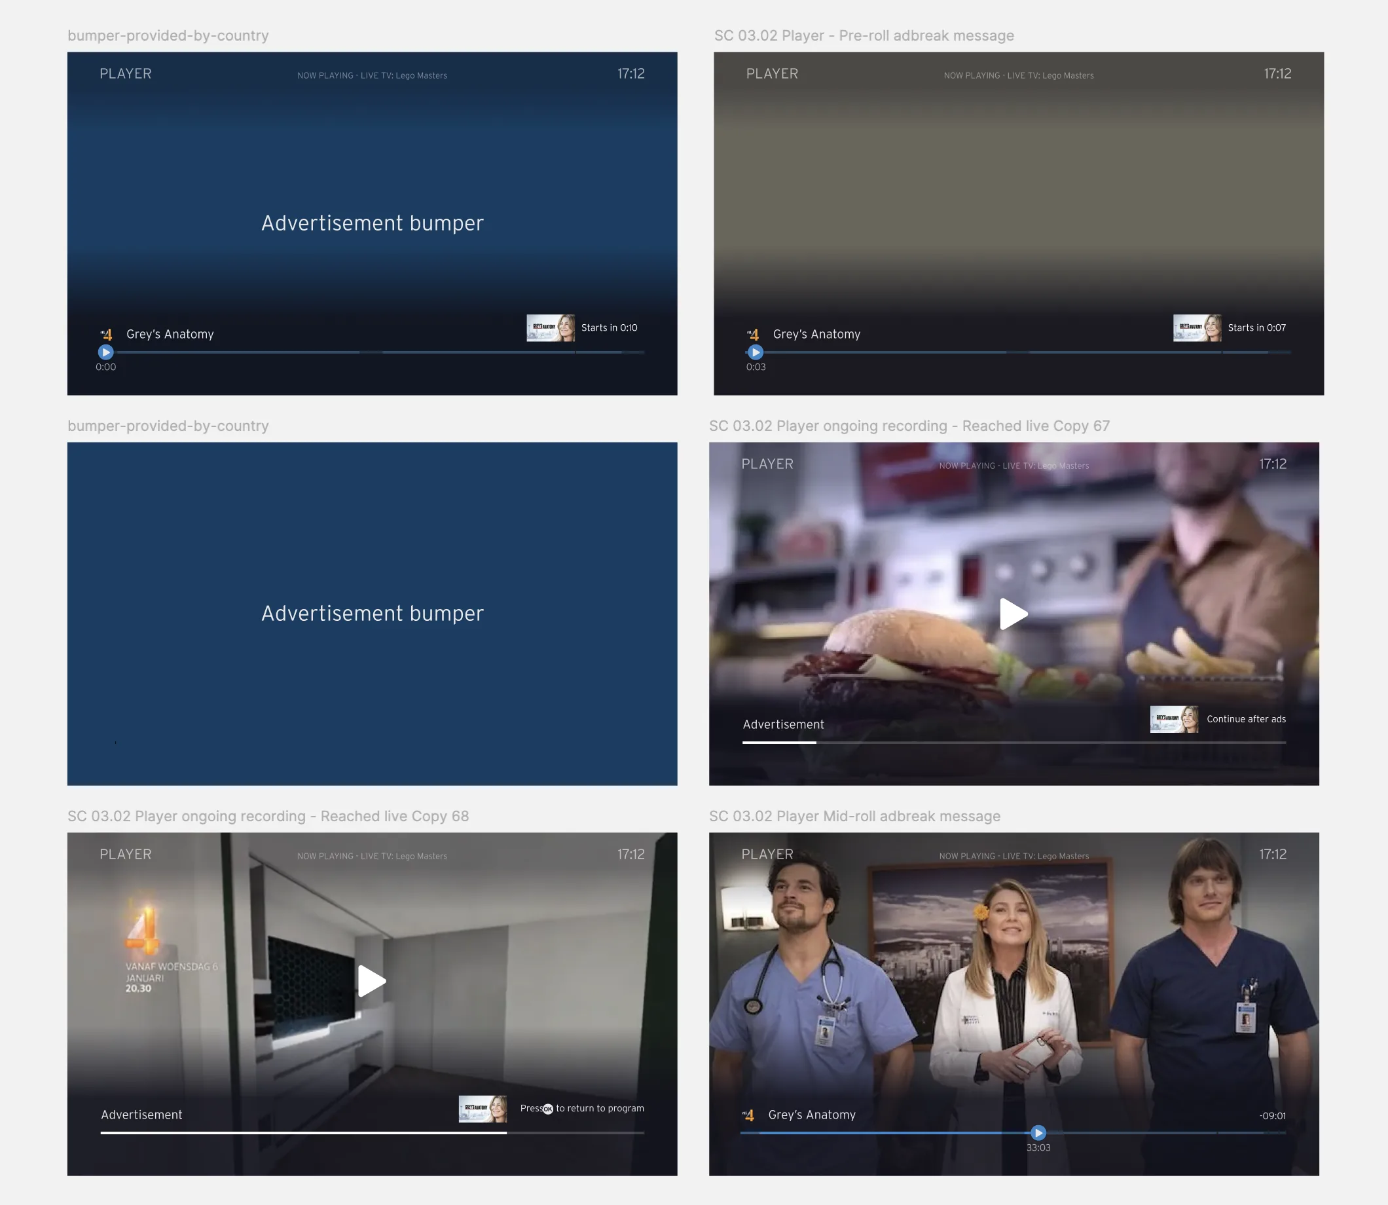Click the large play button over the burger ad
The width and height of the screenshot is (1388, 1205).
tap(1014, 613)
